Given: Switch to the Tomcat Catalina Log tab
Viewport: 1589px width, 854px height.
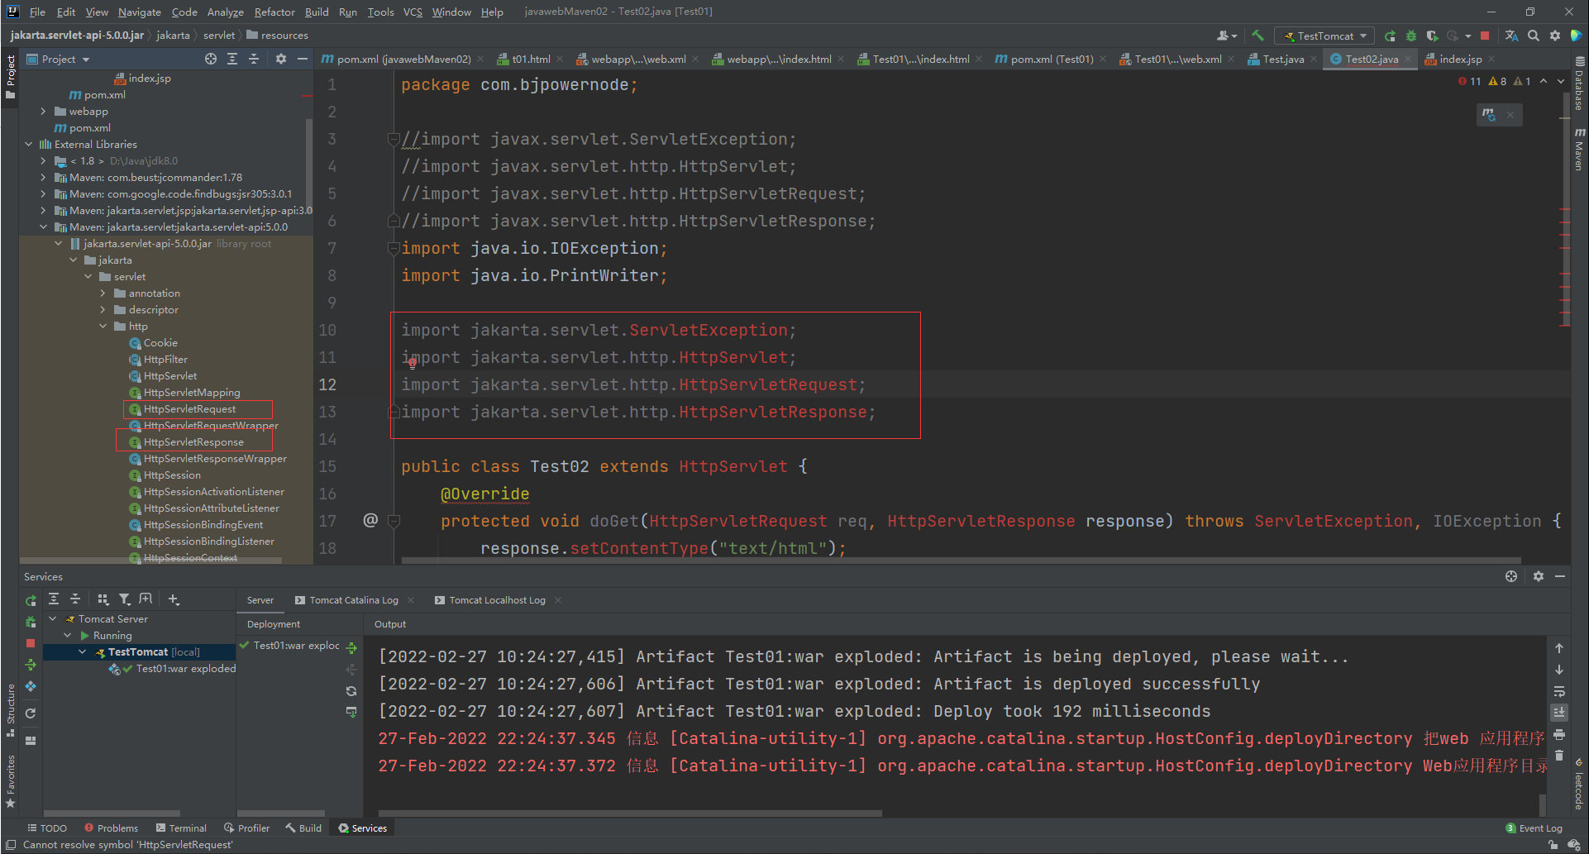Looking at the screenshot, I should coord(353,600).
